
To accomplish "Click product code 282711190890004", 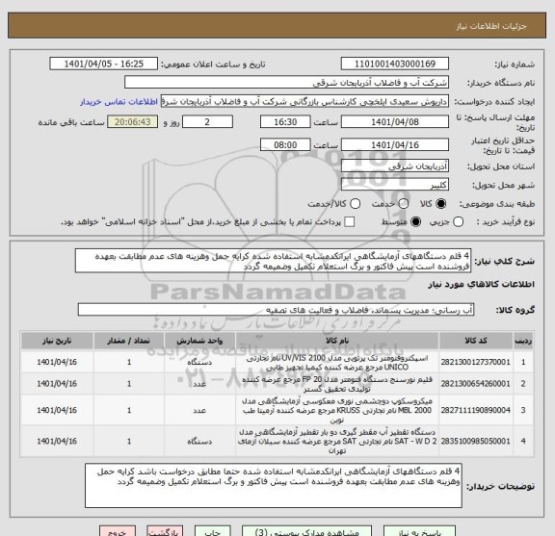I will pyautogui.click(x=475, y=411).
